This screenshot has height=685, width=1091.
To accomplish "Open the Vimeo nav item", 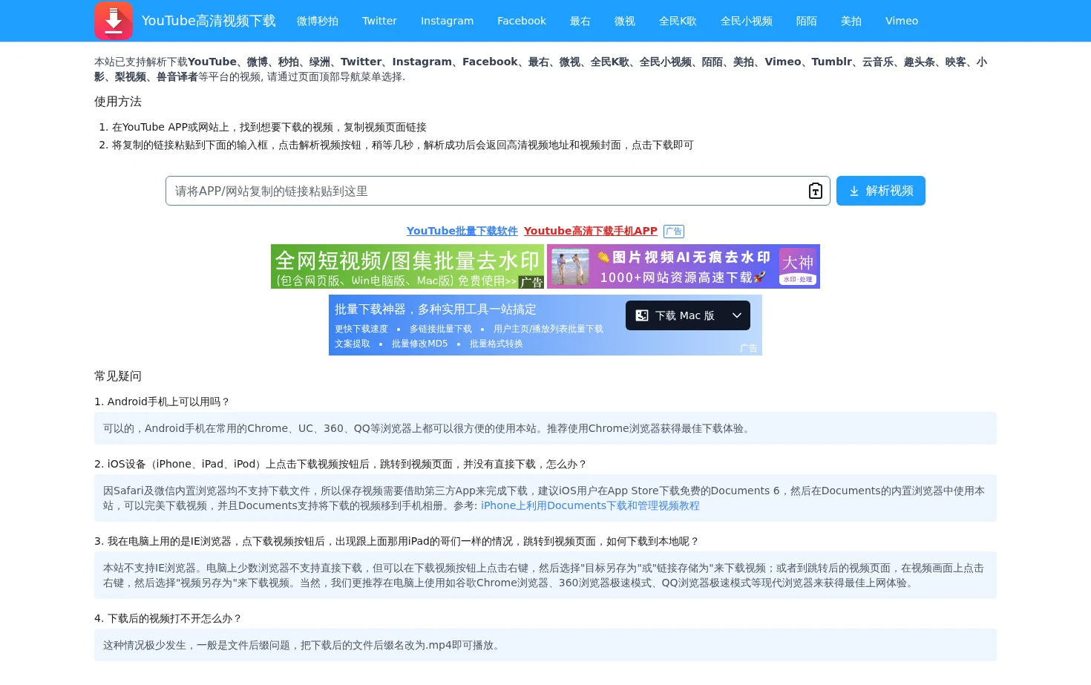I will click(x=902, y=21).
